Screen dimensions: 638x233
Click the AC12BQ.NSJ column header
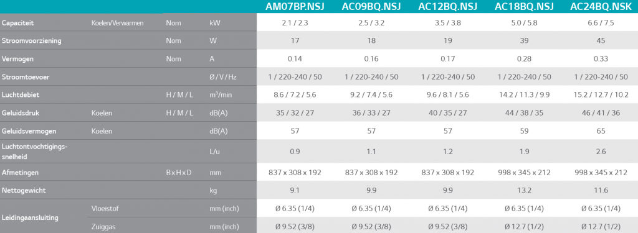447,6
